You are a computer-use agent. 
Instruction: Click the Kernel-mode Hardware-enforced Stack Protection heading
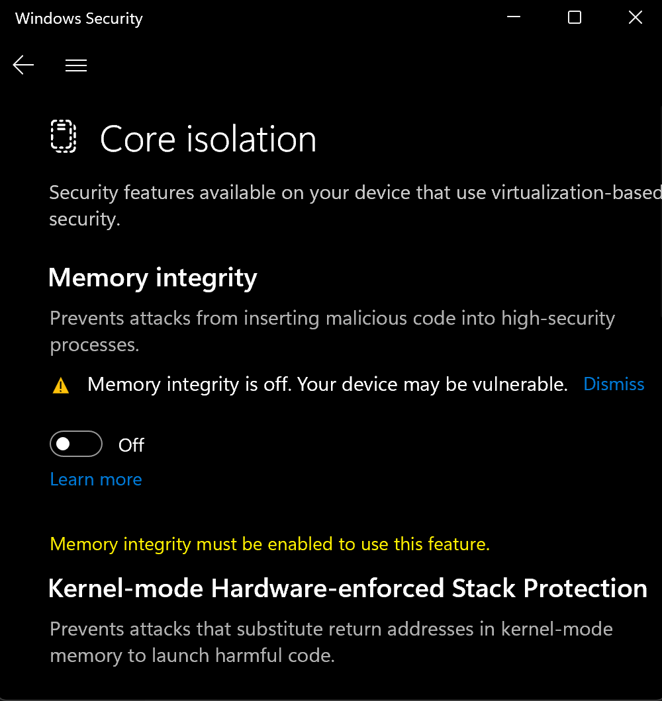pos(348,588)
